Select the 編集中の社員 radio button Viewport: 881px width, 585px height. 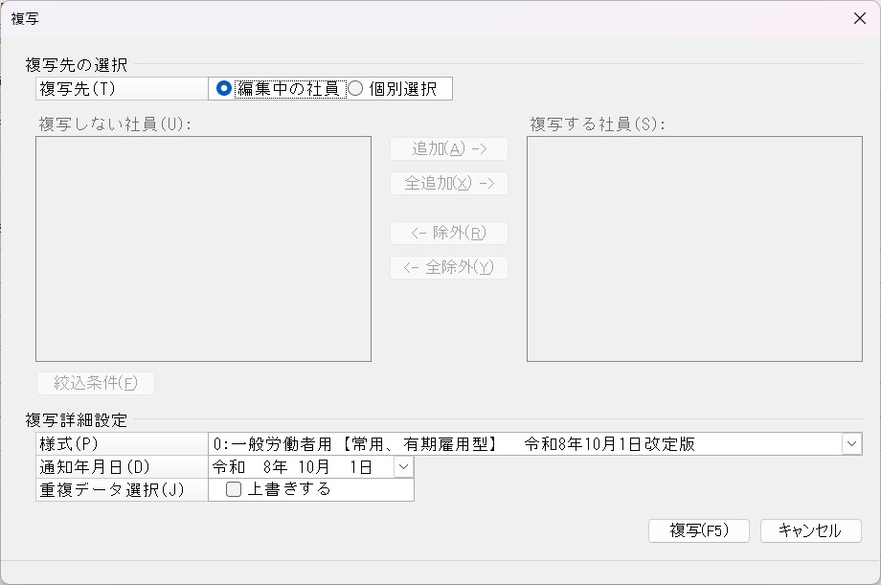pyautogui.click(x=224, y=89)
